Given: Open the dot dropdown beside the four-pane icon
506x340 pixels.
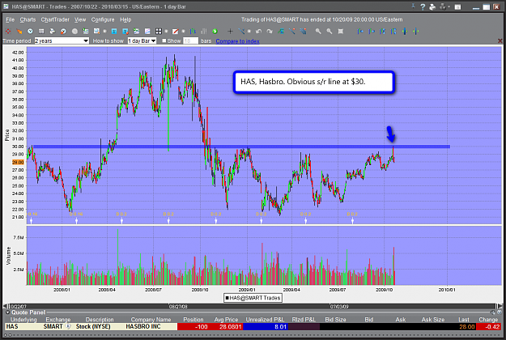Looking at the screenshot, I should click(166, 32).
